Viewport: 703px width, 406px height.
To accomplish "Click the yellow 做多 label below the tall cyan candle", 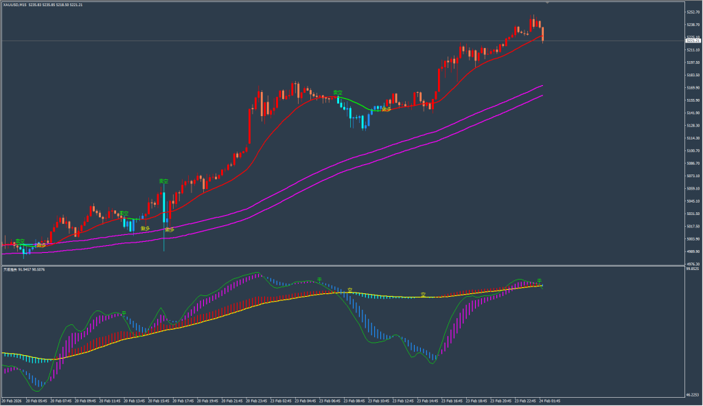I will [x=169, y=229].
